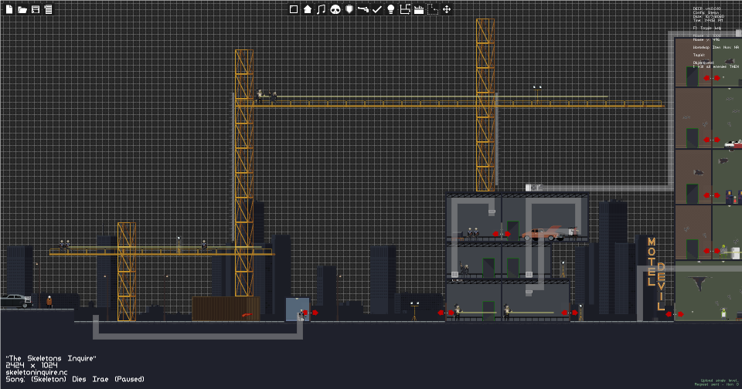Select the tripod floodlight on the street
Image resolution: width=742 pixels, height=389 pixels.
click(x=414, y=310)
